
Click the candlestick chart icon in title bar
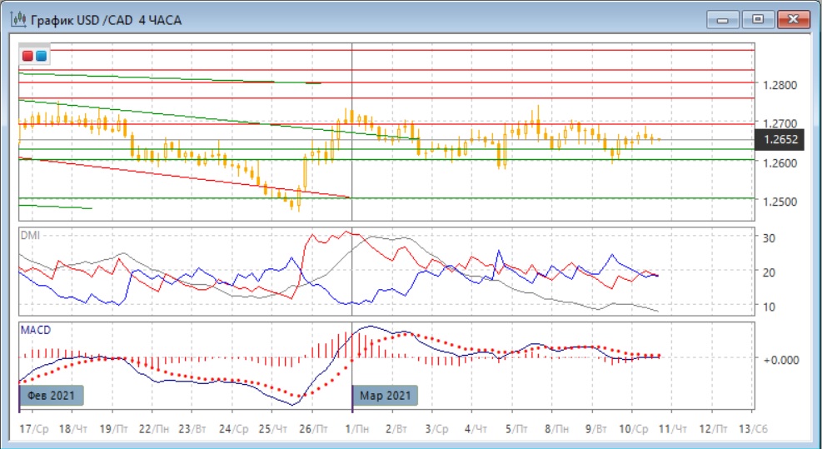point(18,20)
